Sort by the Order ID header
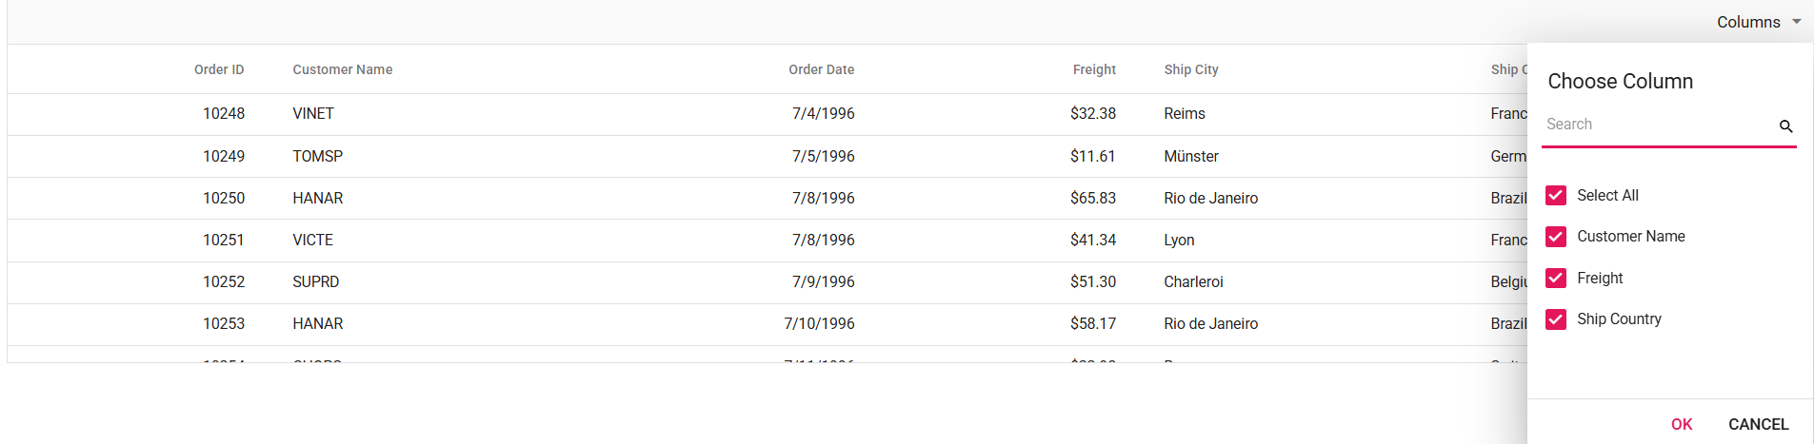1814x444 pixels. tap(219, 69)
